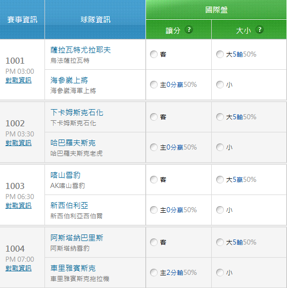Select 小 radio for game 1001

(220, 84)
